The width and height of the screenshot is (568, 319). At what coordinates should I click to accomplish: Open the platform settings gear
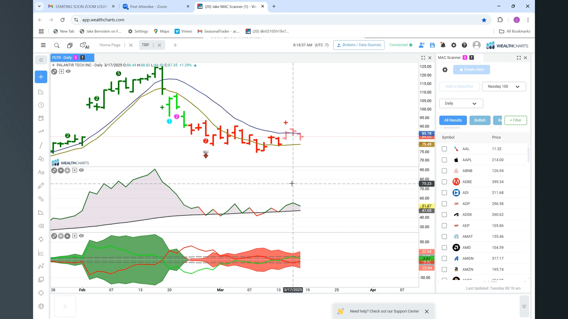(x=454, y=45)
